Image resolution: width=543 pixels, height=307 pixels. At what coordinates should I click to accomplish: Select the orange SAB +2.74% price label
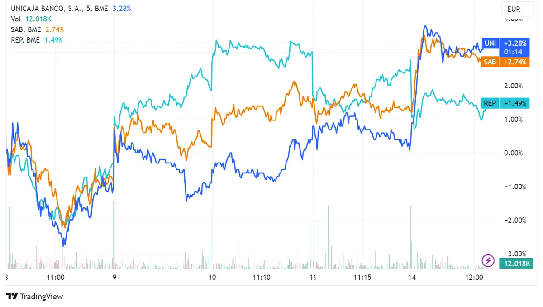[515, 62]
